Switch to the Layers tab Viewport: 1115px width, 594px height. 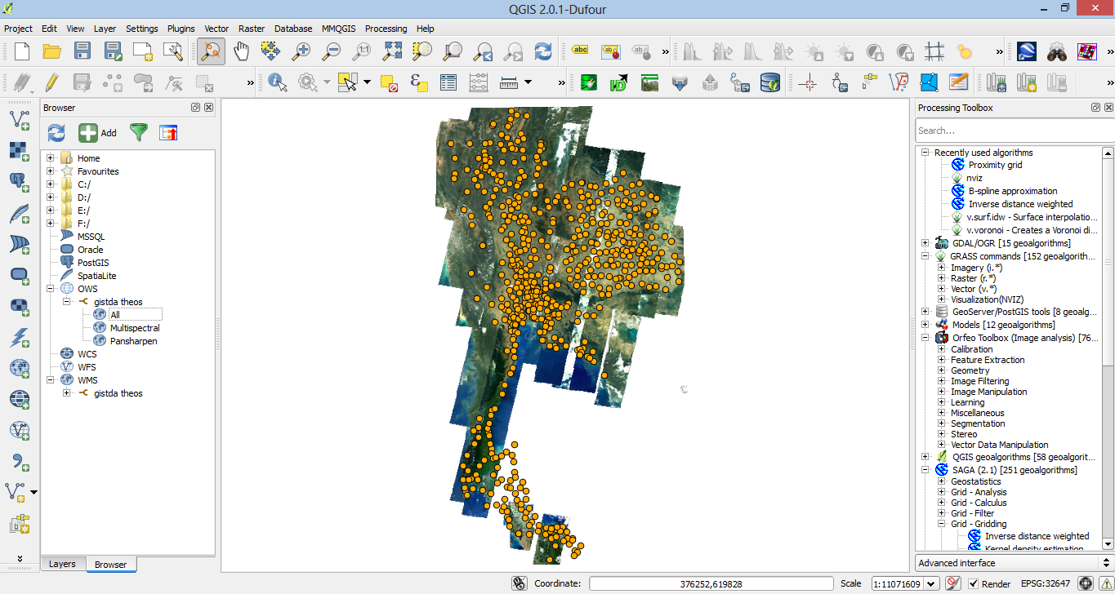pyautogui.click(x=62, y=564)
